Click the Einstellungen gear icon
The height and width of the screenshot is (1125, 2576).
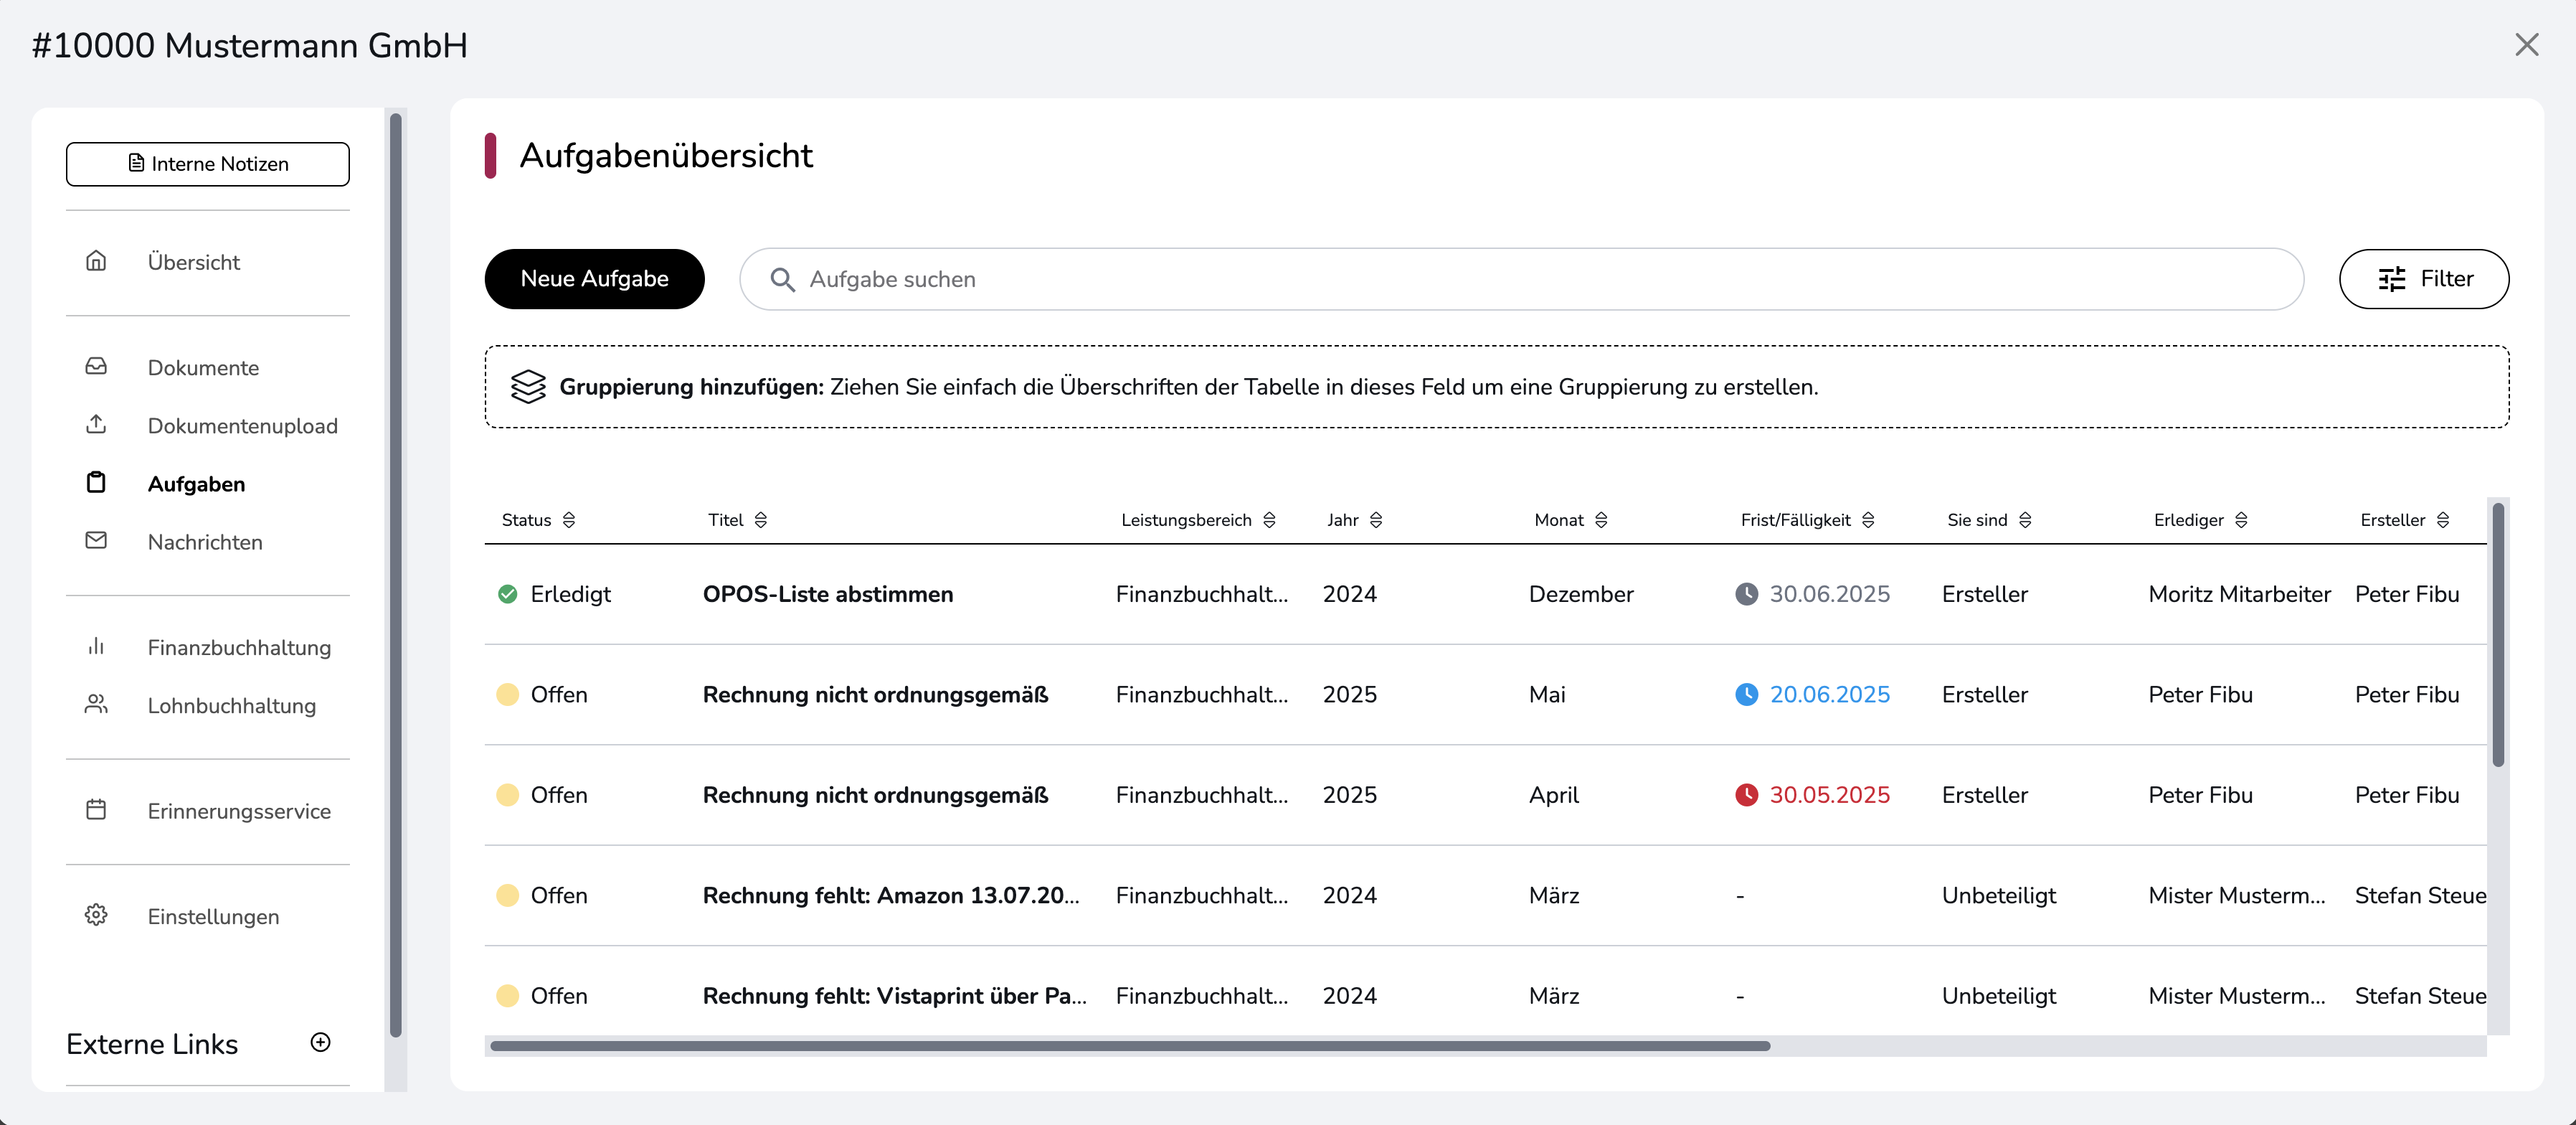pos(96,915)
